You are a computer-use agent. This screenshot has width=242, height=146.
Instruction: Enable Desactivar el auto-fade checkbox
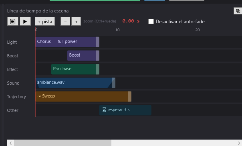pos(151,22)
